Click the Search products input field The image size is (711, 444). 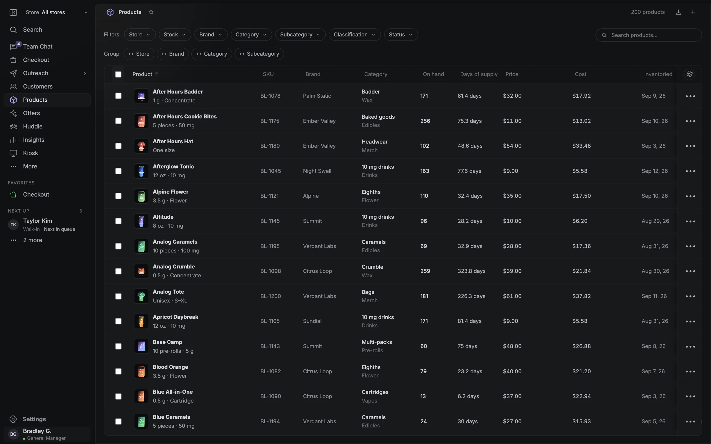[x=648, y=35]
